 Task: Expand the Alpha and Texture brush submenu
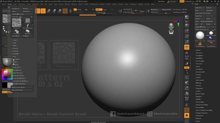click(18, 76)
